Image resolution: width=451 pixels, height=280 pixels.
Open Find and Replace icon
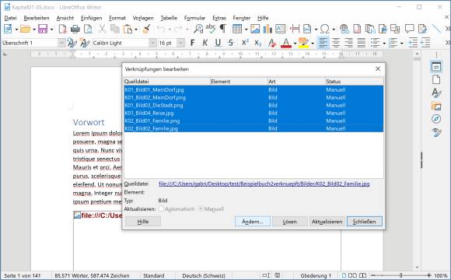tap(198, 29)
